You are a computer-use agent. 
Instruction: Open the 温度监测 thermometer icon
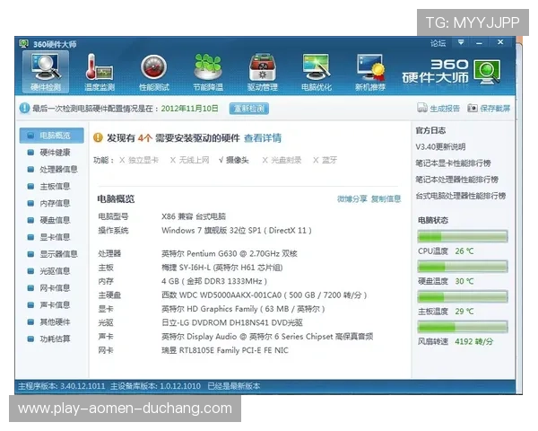coord(99,72)
